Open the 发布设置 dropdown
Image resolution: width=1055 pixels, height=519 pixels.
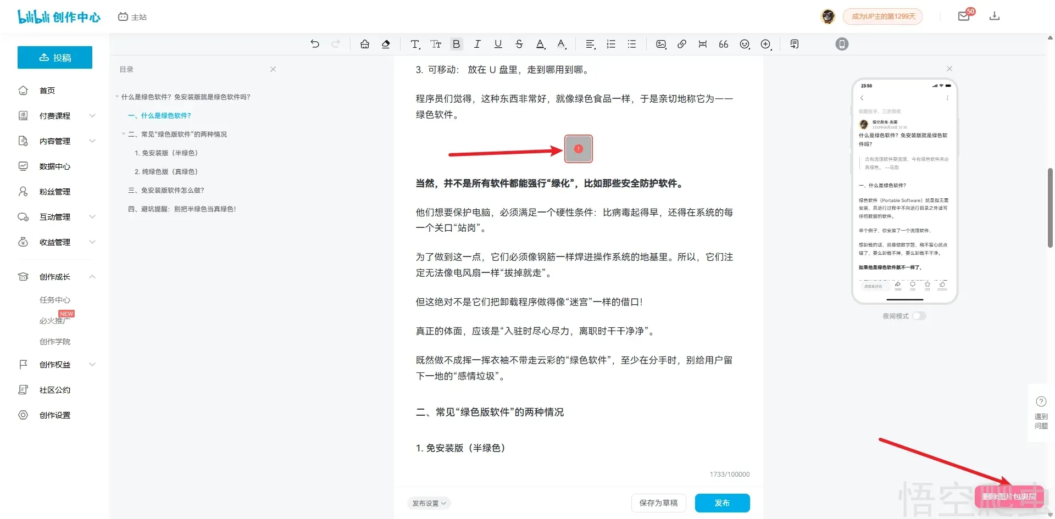click(429, 503)
